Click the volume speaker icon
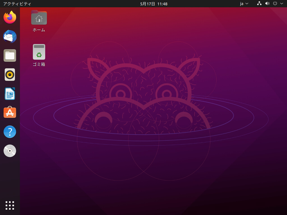Image resolution: width=287 pixels, height=215 pixels. pos(267,3)
